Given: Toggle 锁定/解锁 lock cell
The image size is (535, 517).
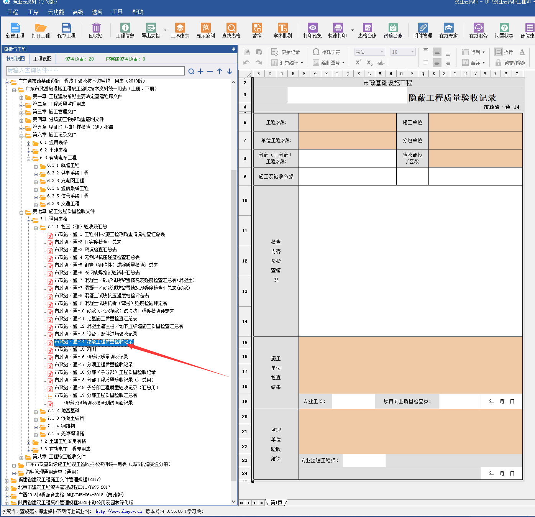Looking at the screenshot, I should [x=510, y=63].
